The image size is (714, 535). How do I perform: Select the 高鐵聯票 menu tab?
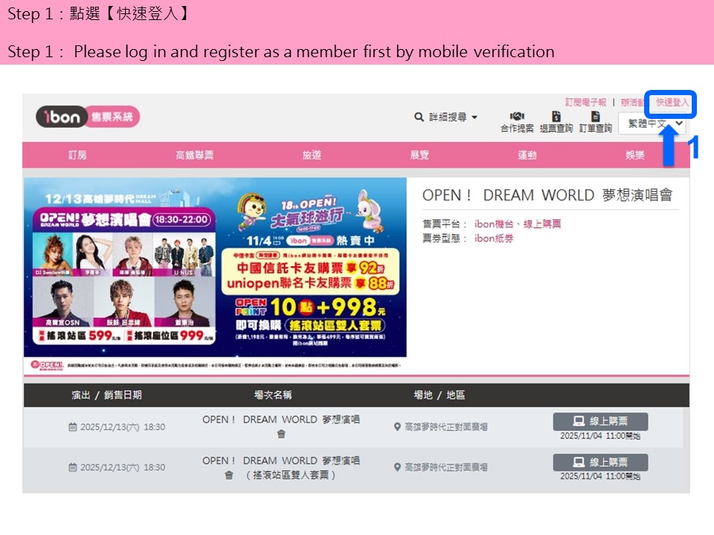click(x=195, y=155)
